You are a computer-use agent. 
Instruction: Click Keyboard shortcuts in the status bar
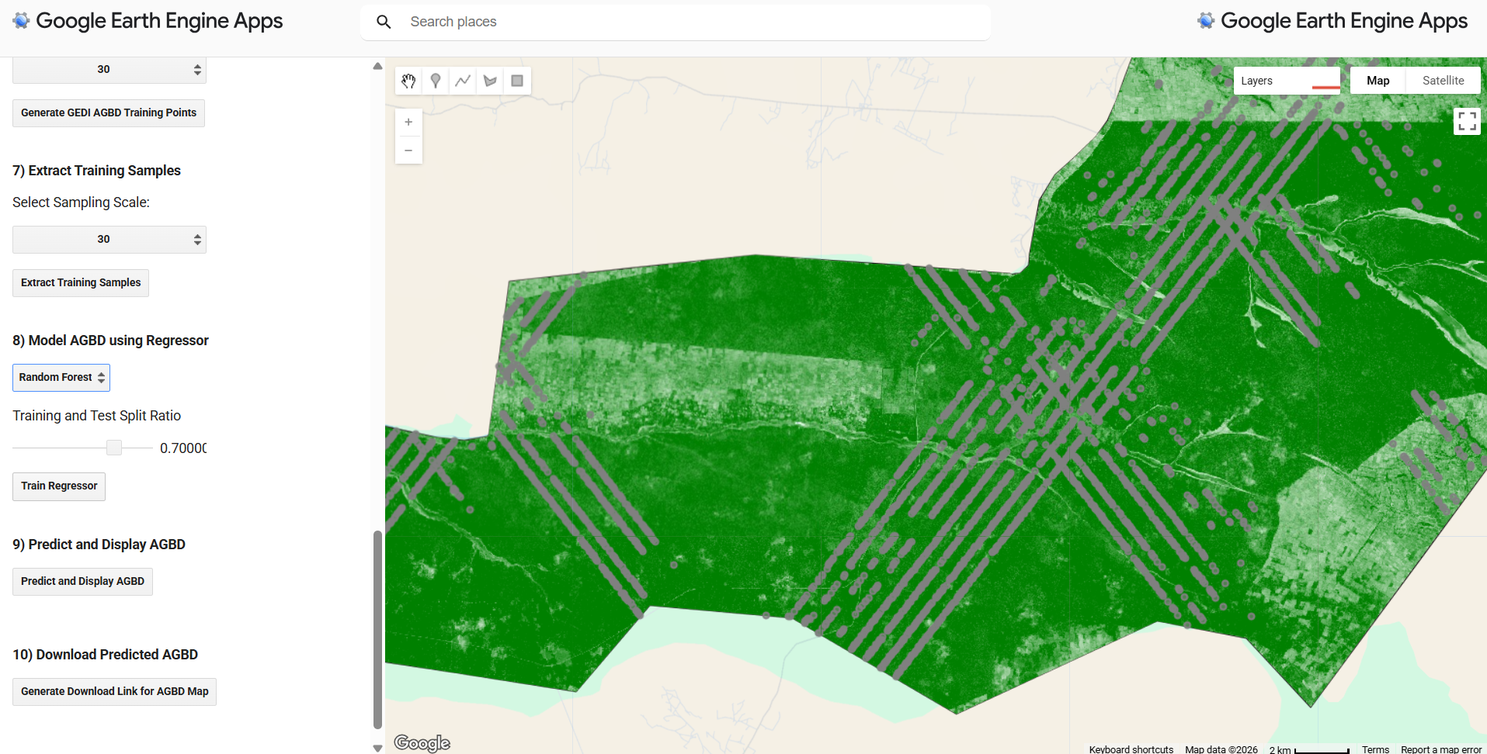click(1130, 748)
